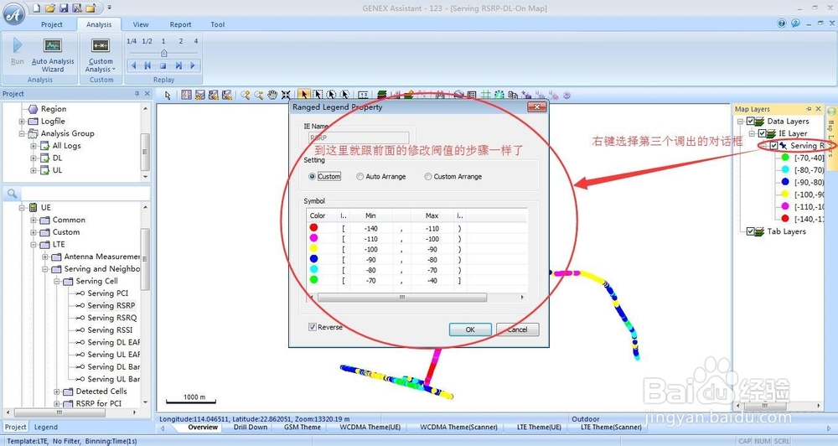Click the green color swatch for -70 range
Screen dimensions: 838x446
(313, 280)
